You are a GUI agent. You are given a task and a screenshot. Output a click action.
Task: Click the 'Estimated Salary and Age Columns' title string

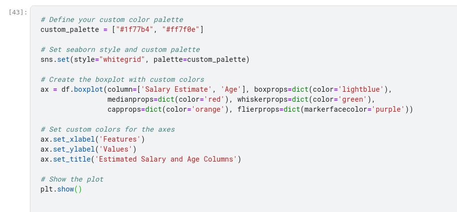166,160
